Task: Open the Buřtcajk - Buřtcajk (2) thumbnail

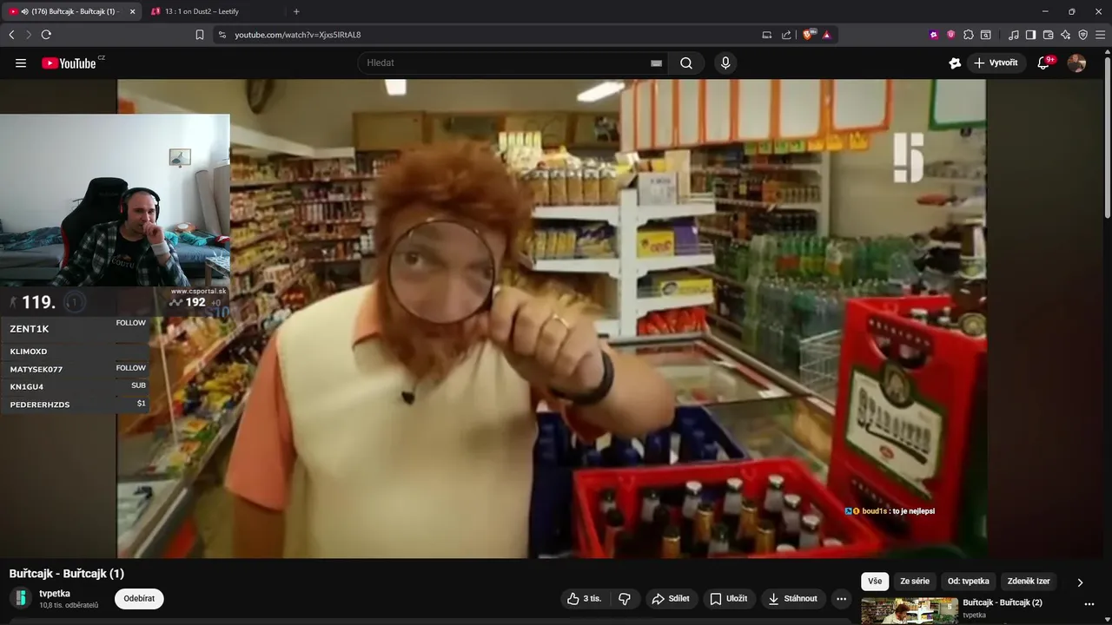Action: coord(910,611)
